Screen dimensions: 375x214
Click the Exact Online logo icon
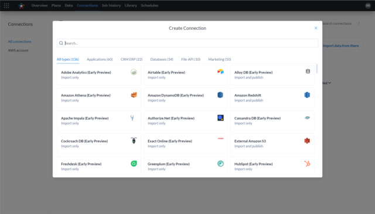point(220,139)
